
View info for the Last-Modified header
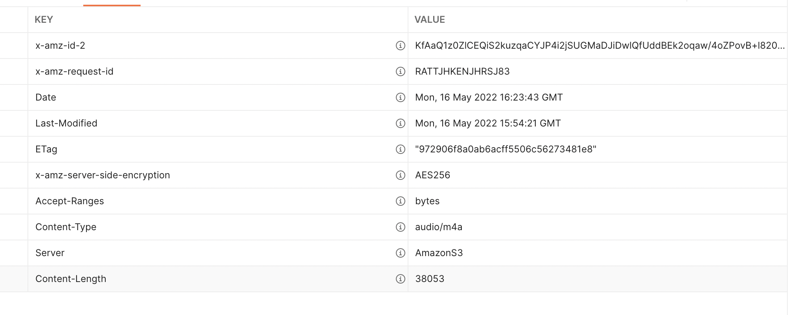(x=400, y=123)
